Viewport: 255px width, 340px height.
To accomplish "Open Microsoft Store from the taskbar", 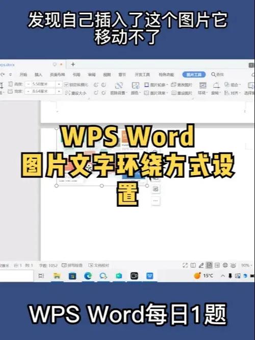I will (x=72, y=276).
